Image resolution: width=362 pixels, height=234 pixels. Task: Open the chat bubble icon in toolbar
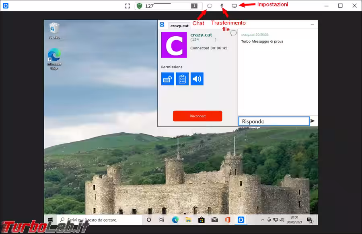click(210, 6)
